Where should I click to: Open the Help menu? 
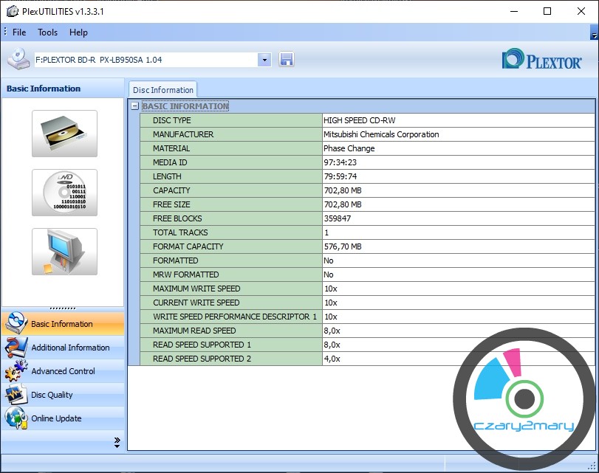[x=78, y=32]
